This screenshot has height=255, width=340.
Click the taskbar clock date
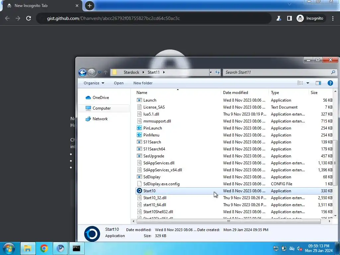pyautogui.click(x=319, y=251)
